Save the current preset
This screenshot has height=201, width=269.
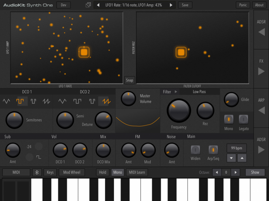pyautogui.click(x=185, y=5)
